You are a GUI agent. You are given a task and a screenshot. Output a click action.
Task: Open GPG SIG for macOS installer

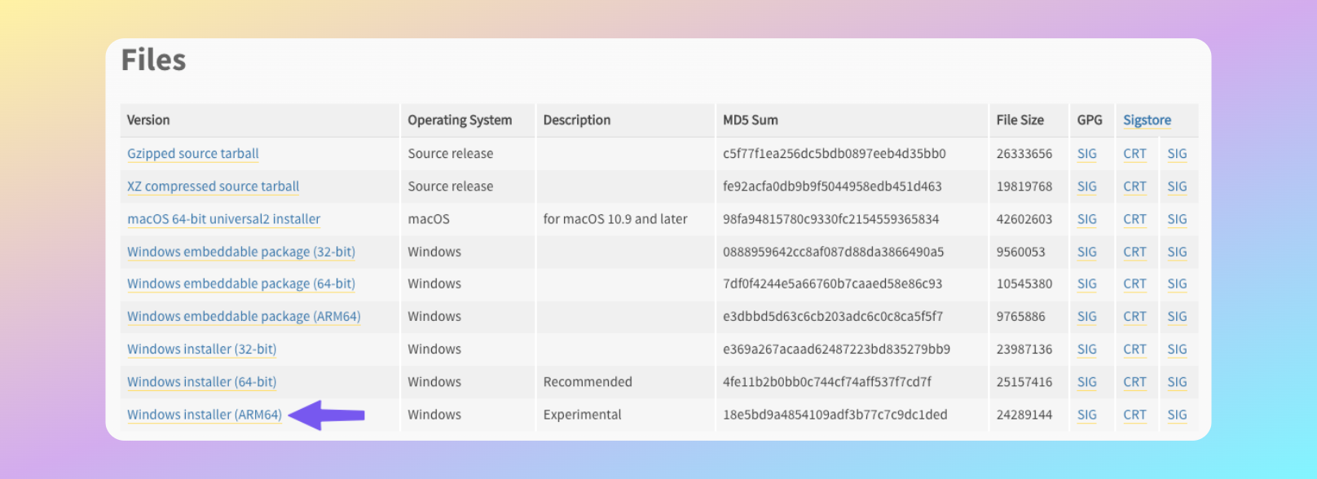point(1086,219)
